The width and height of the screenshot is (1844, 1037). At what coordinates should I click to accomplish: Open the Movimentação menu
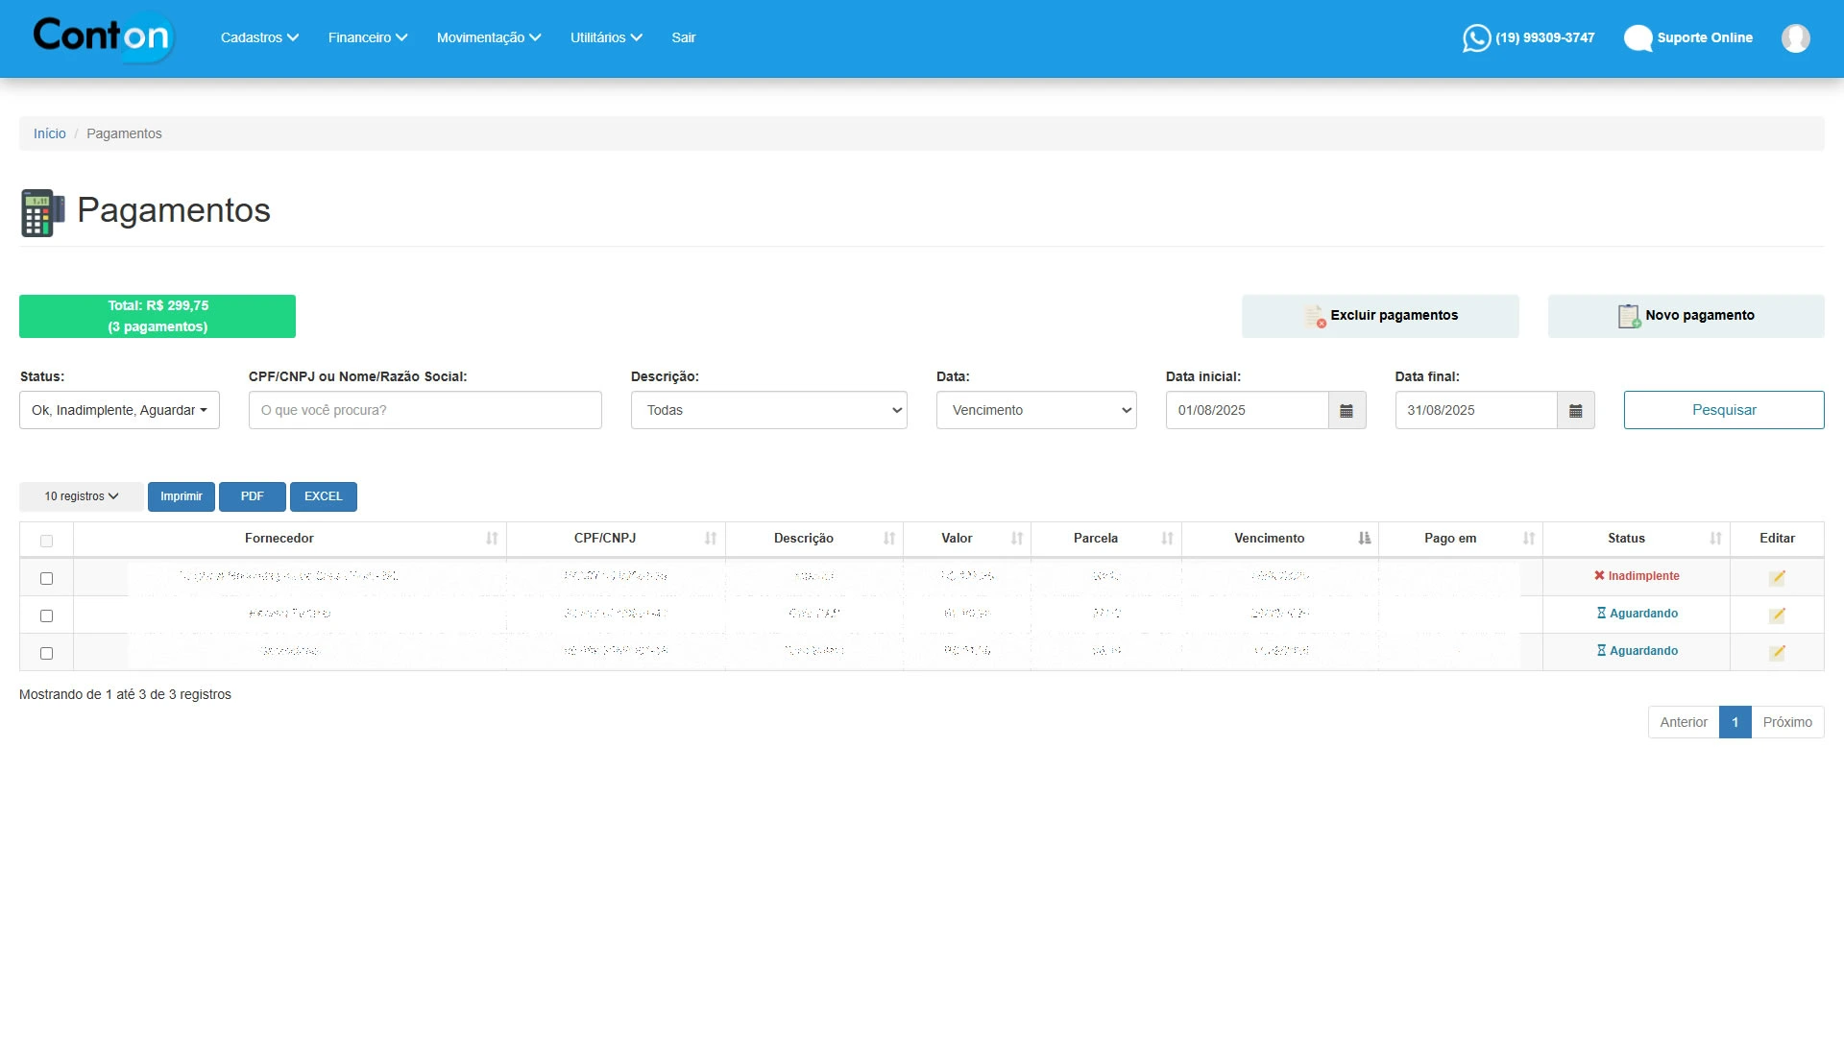pos(488,37)
